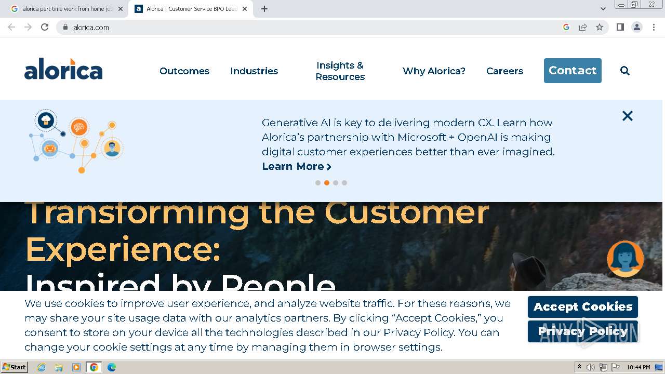This screenshot has height=374, width=665.
Task: Expand the tab search dropdown arrow
Action: (x=603, y=9)
